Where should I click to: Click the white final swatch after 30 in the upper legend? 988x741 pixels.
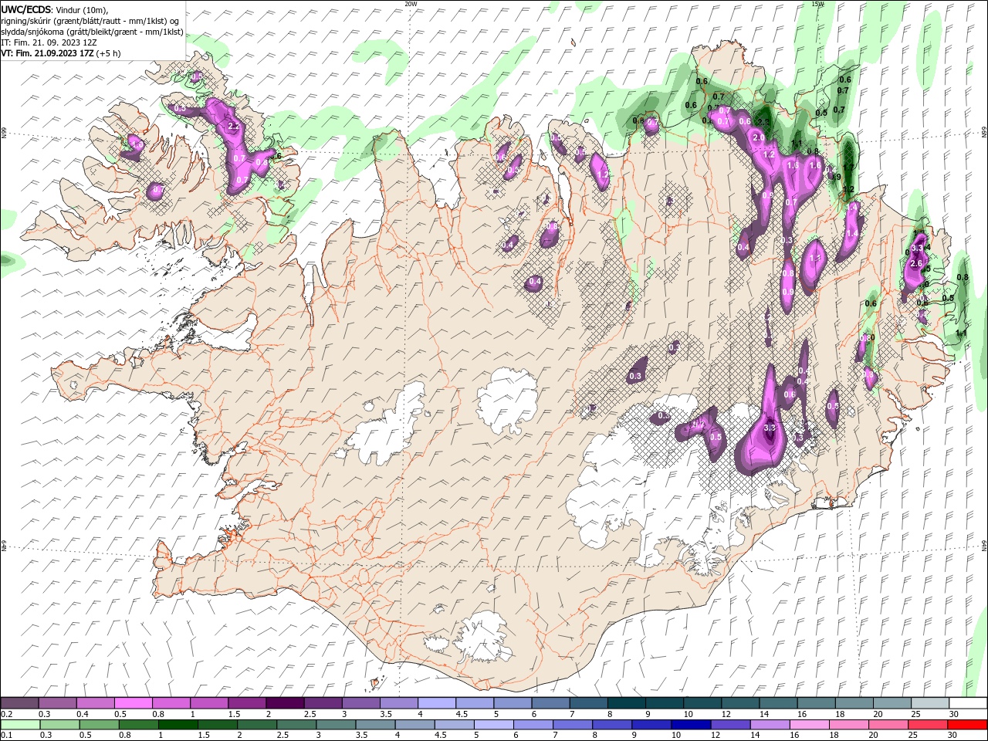click(x=968, y=703)
